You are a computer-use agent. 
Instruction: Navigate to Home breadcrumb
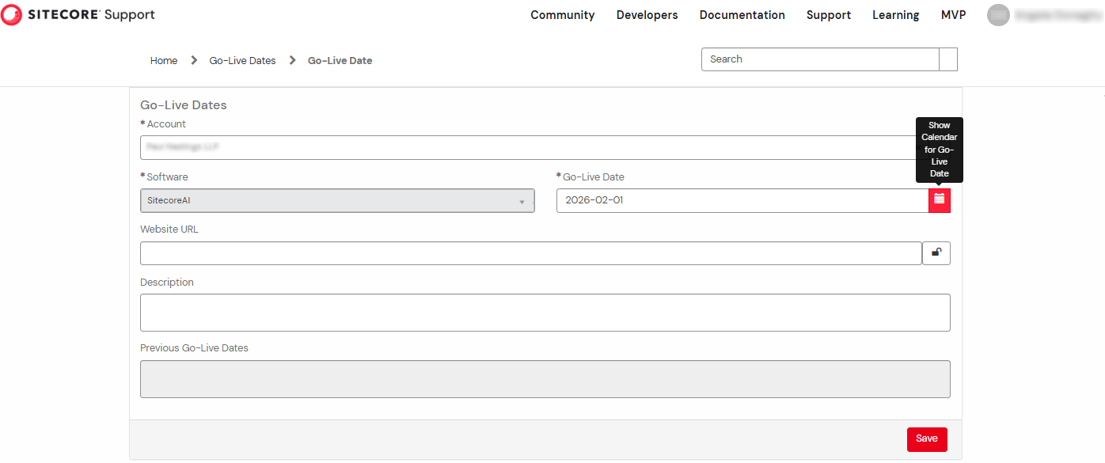(x=164, y=61)
